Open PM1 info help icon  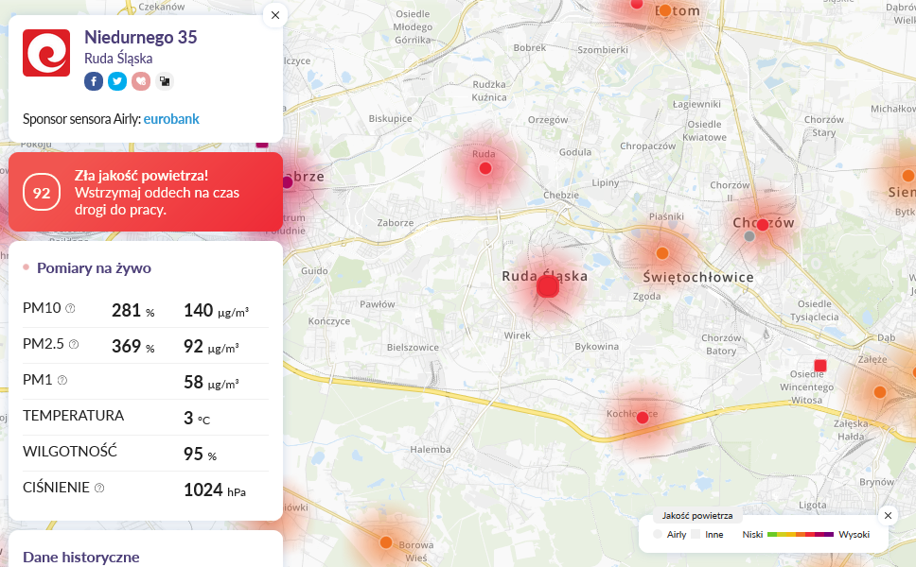tap(62, 380)
